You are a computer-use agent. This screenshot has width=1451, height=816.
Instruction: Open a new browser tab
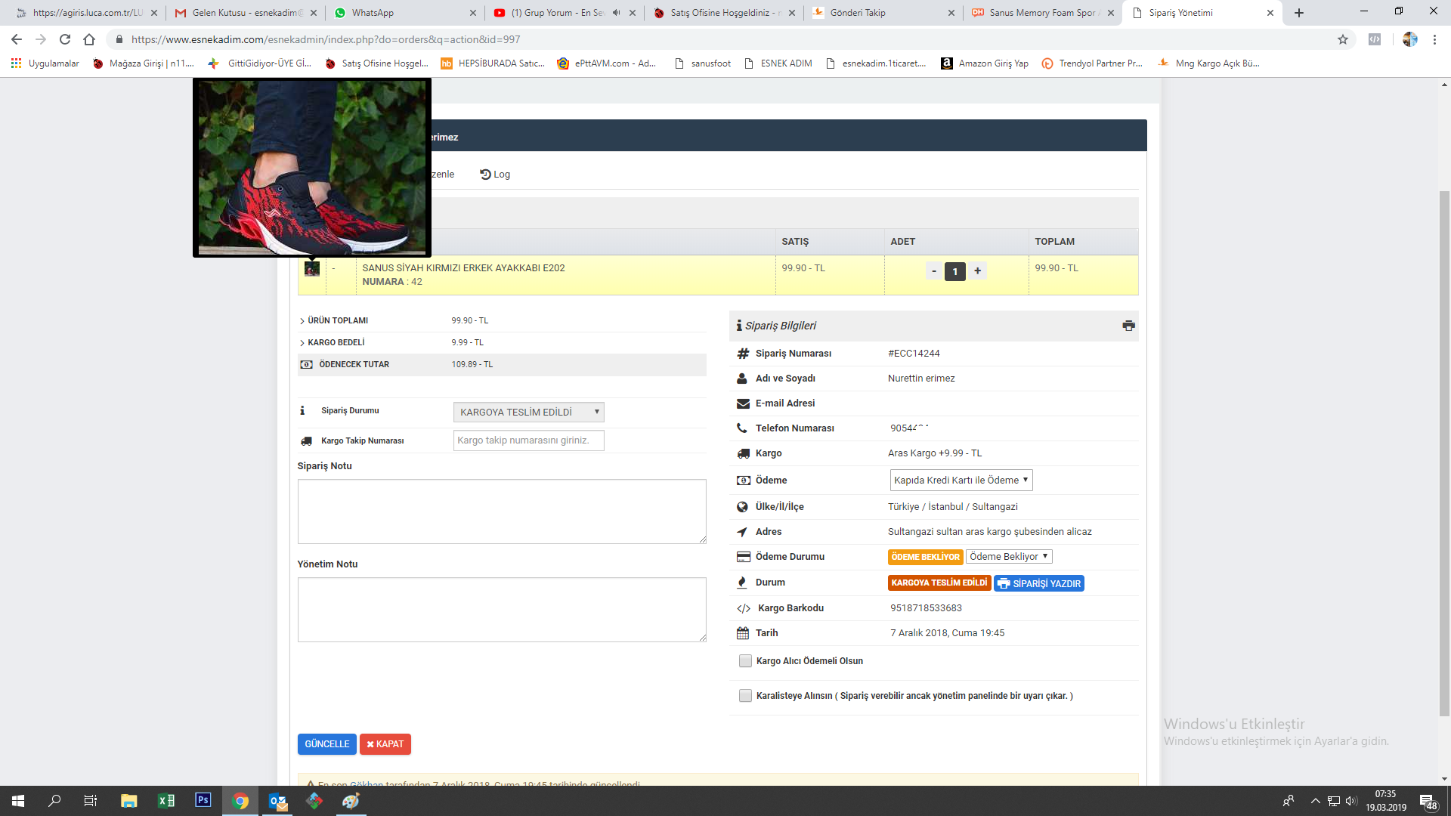pos(1299,13)
